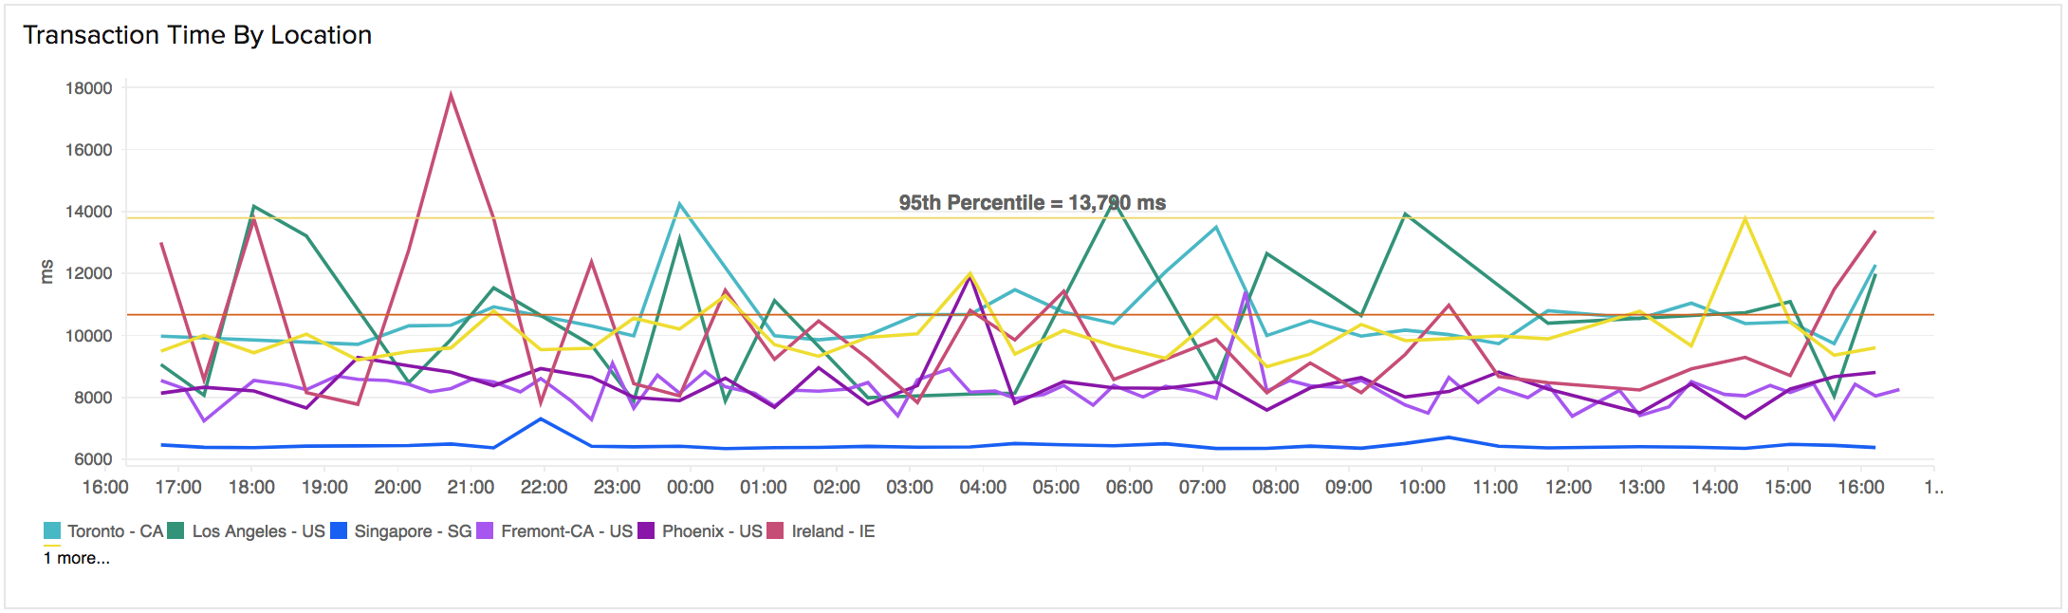Toggle the Toronto - CA legend label
The width and height of the screenshot is (2068, 613).
(x=115, y=531)
